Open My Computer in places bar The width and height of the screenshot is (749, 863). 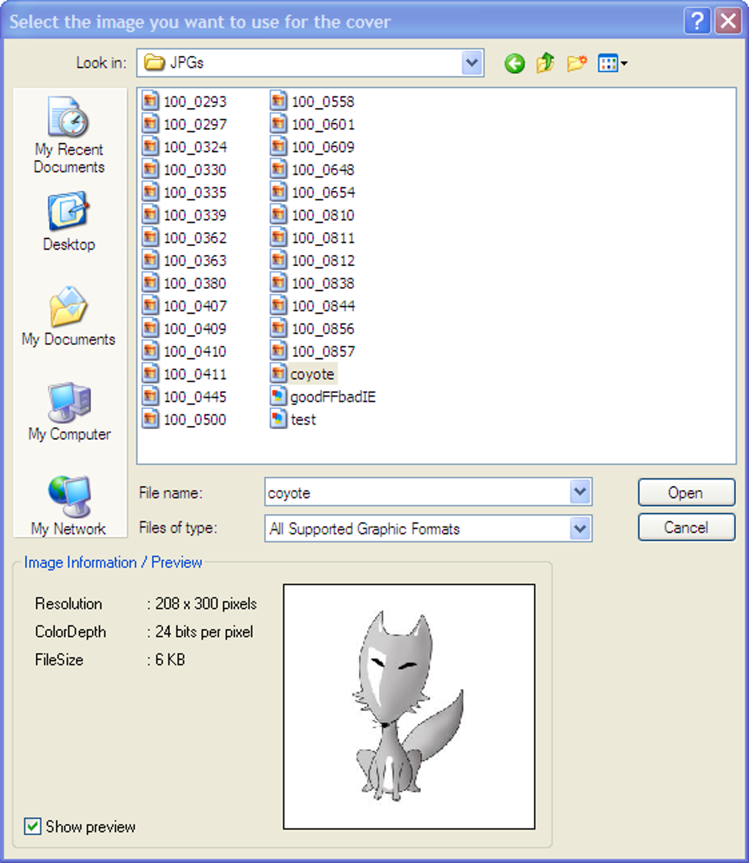(x=69, y=412)
